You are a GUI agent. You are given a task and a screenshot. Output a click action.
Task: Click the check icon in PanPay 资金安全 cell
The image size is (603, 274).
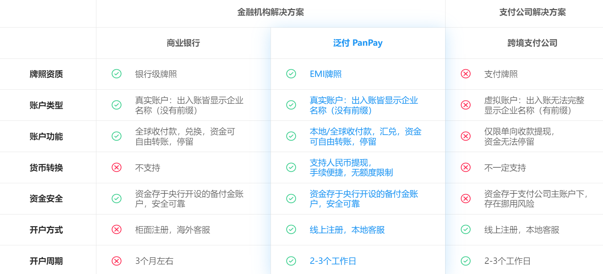click(291, 199)
